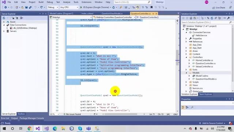Open Microsoft Edge from the taskbar
234x132 pixels.
tap(55, 128)
